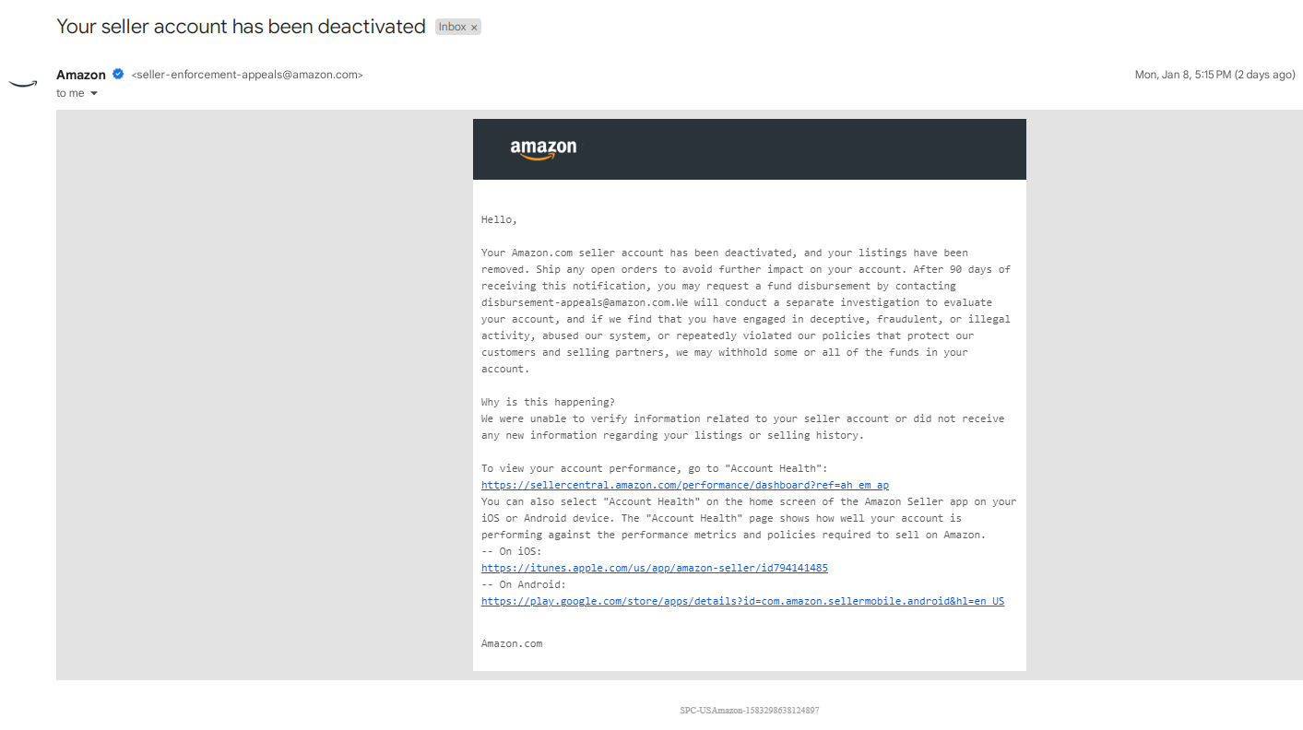1303x730 pixels.
Task: Click the Mon, Jan 8 timestamp
Action: tap(1214, 75)
